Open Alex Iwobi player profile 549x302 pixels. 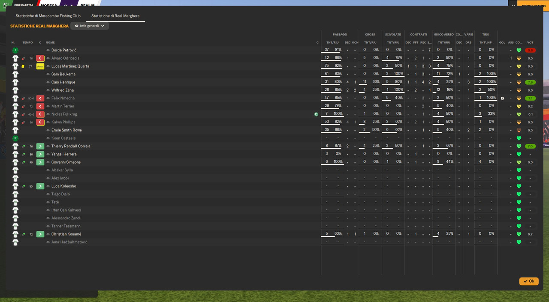pos(60,178)
